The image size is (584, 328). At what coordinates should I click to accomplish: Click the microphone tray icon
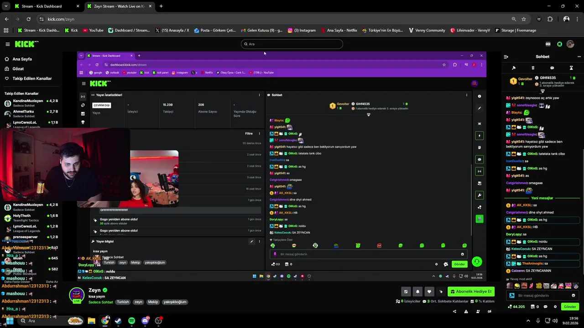tap(538, 321)
